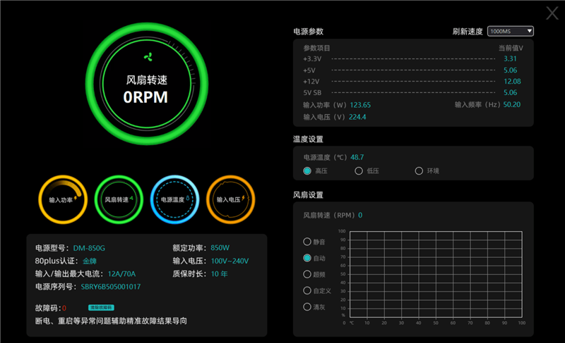Click the 温度设置 section heading
The height and width of the screenshot is (343, 565).
(309, 139)
